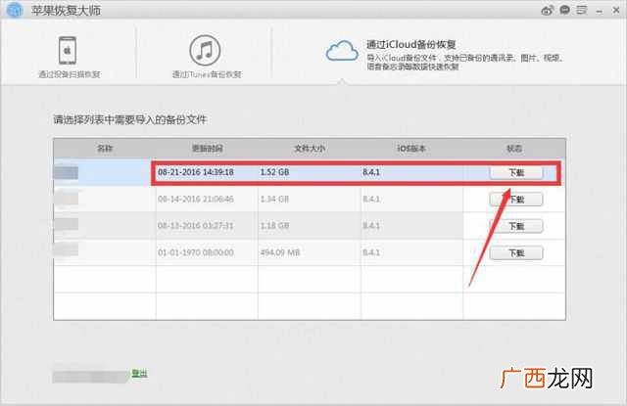Open the Weibo icon in title bar
The height and width of the screenshot is (406, 627).
547,10
